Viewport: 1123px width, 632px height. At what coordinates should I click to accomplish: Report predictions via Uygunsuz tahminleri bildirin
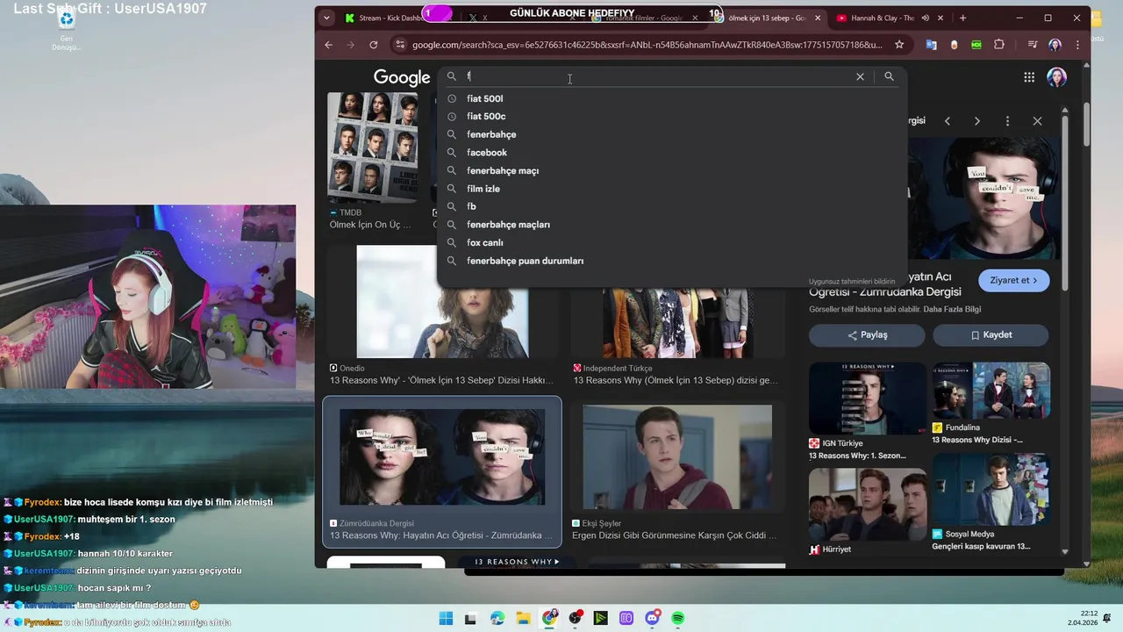point(852,282)
